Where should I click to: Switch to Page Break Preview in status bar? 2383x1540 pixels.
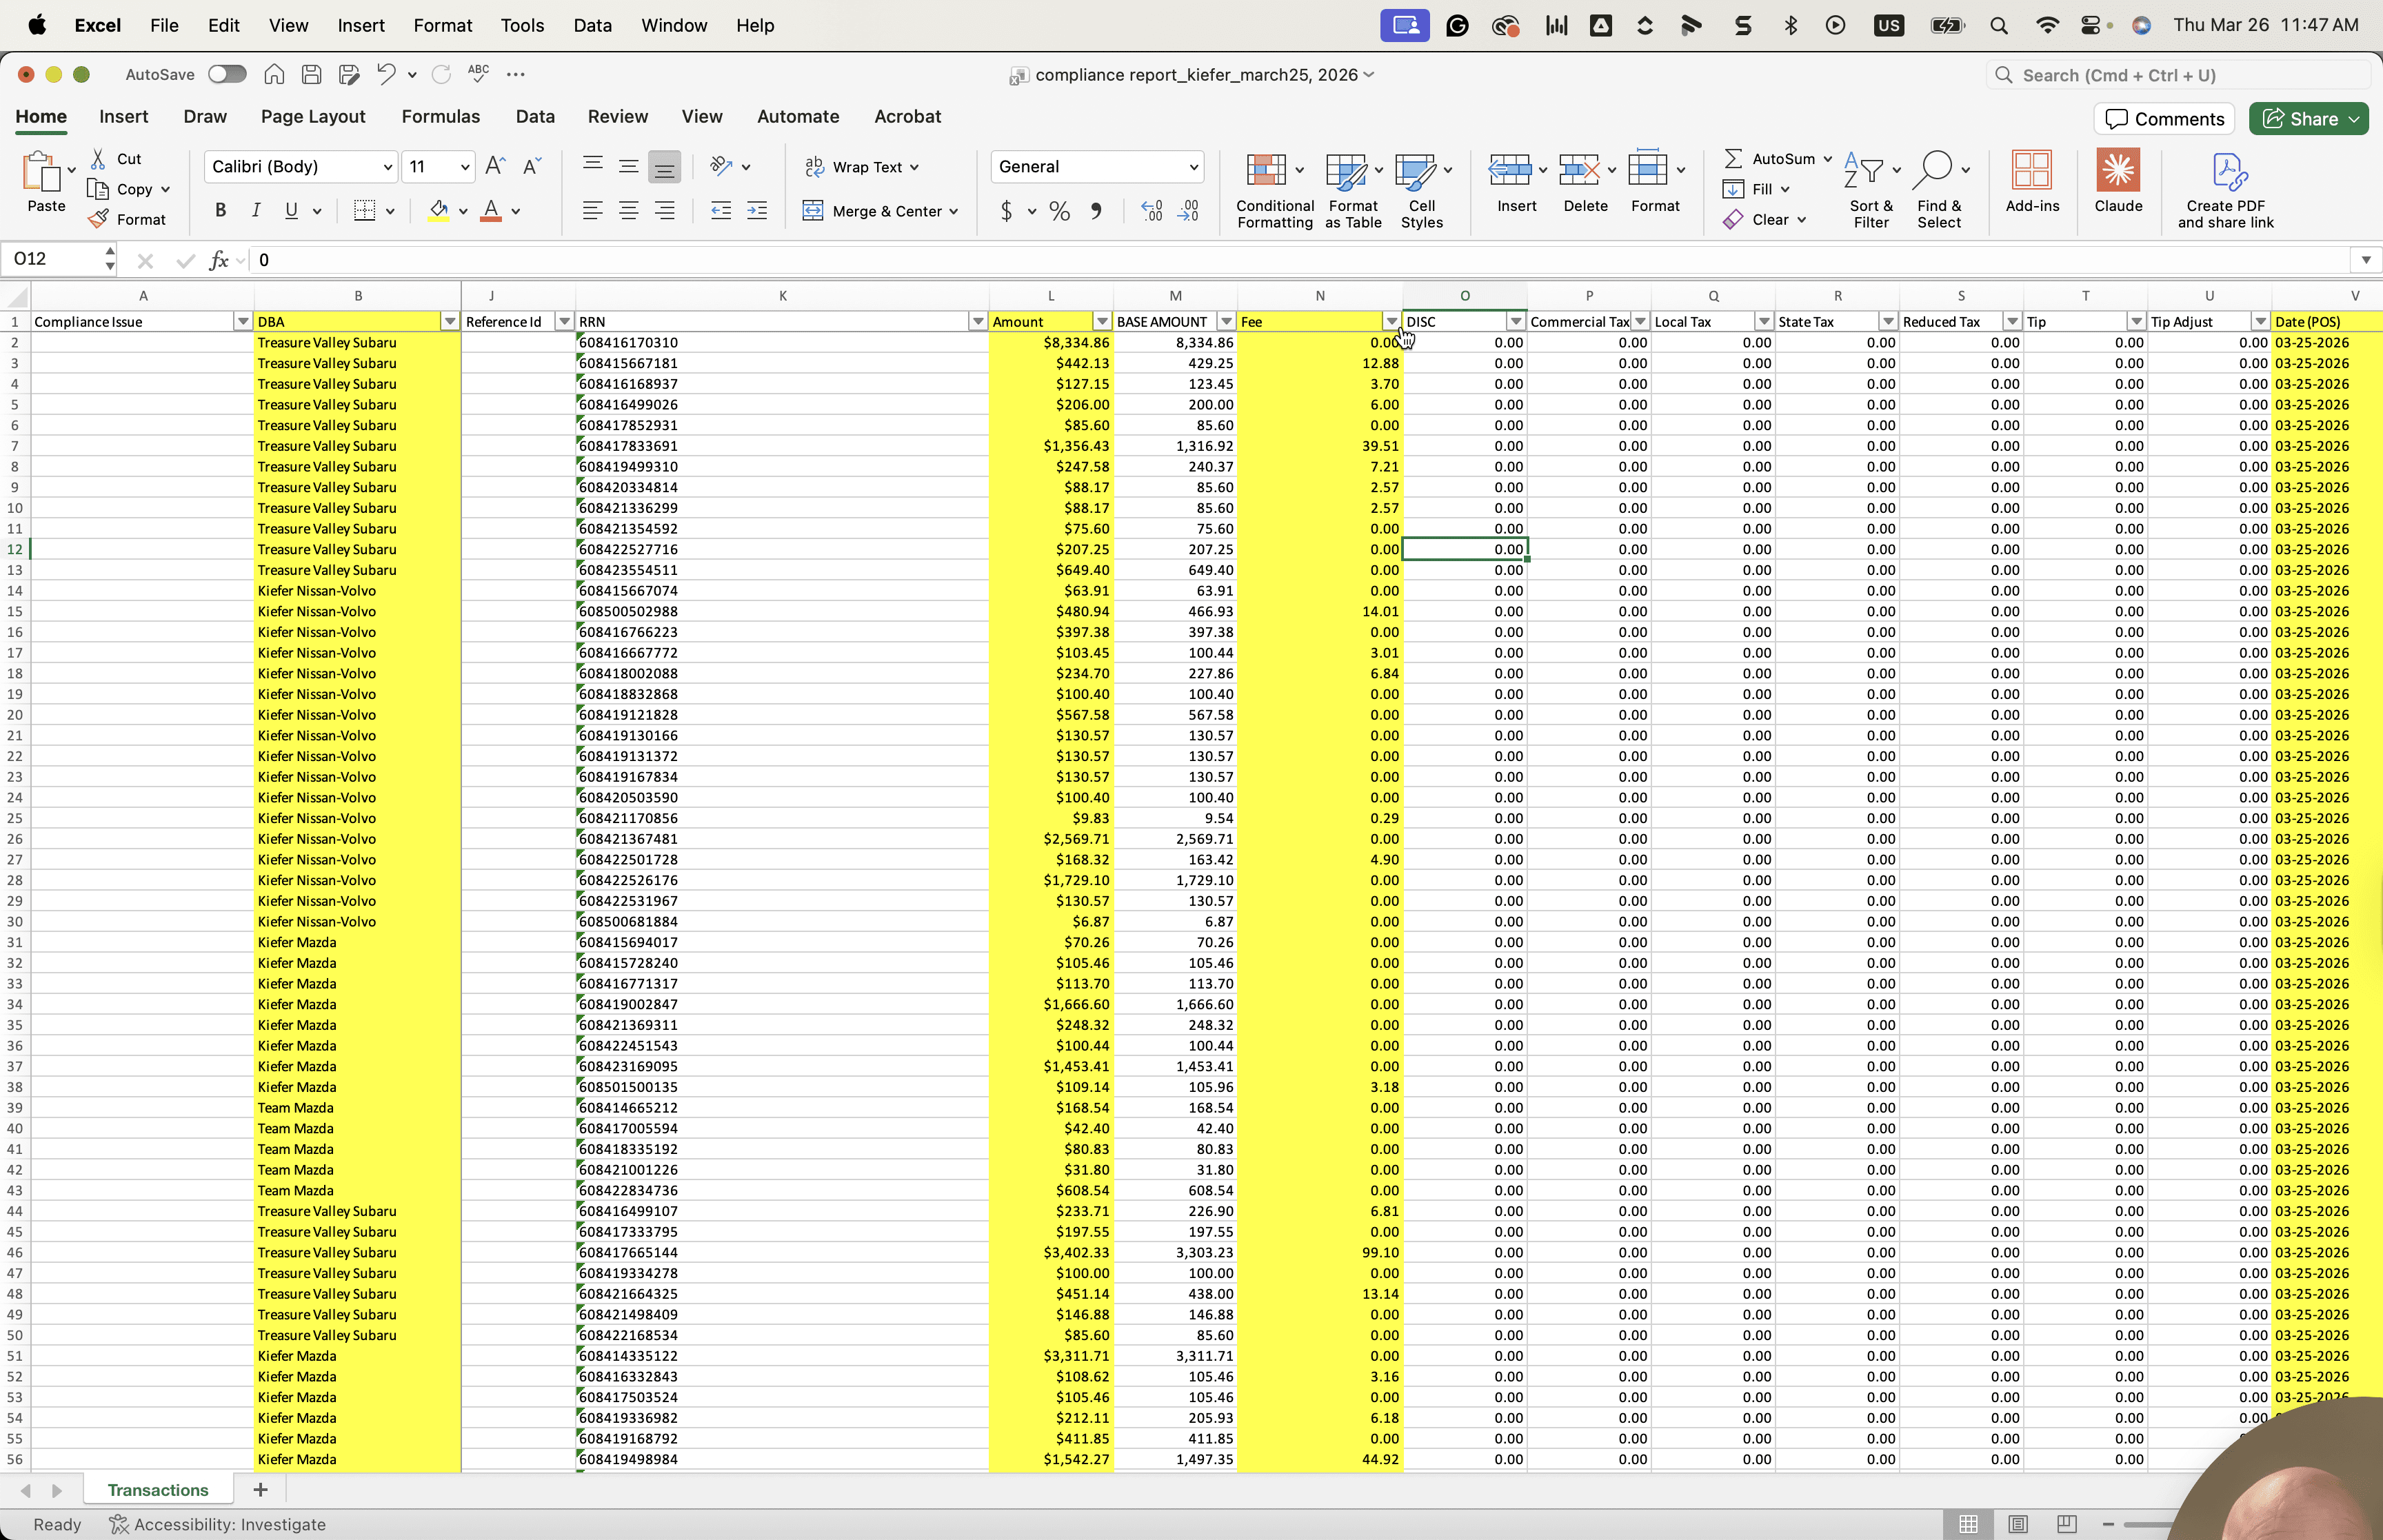point(2067,1524)
